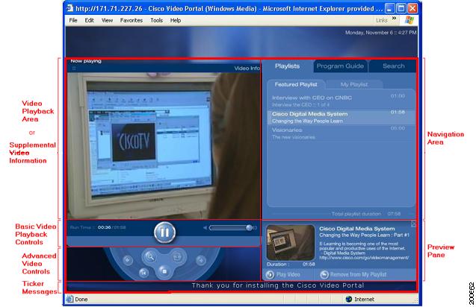Click the Total playlist duration text

click(x=356, y=214)
